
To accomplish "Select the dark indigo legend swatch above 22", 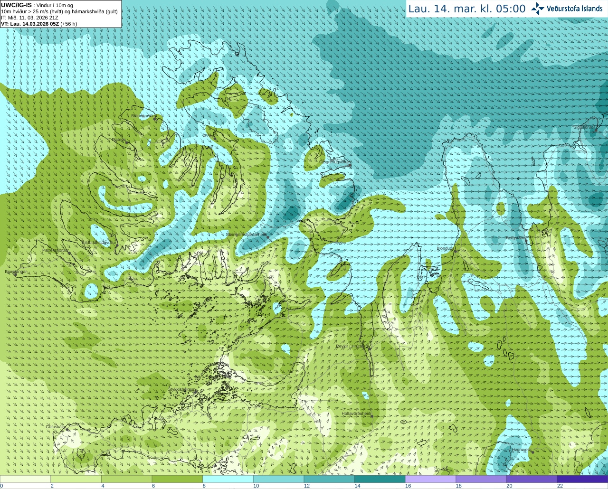I will click(x=582, y=479).
